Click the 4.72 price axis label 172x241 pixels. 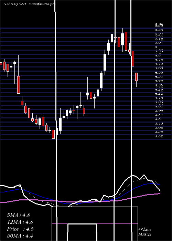[159, 64]
